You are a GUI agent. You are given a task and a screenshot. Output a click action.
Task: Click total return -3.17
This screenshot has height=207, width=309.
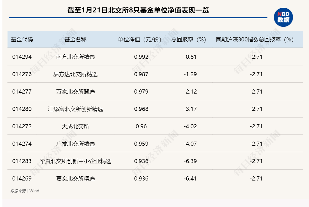point(190,109)
